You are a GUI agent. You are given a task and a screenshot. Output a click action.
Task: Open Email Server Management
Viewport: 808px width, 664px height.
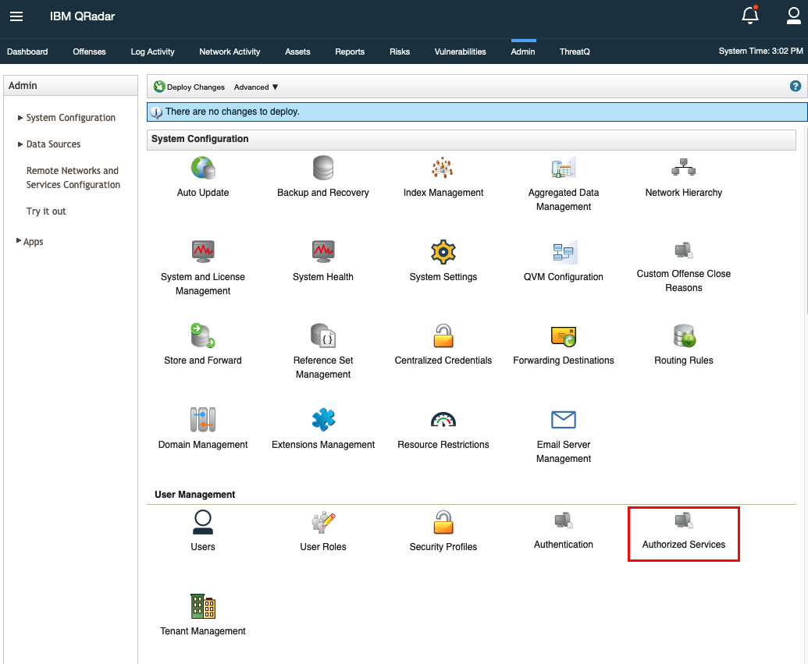(563, 436)
